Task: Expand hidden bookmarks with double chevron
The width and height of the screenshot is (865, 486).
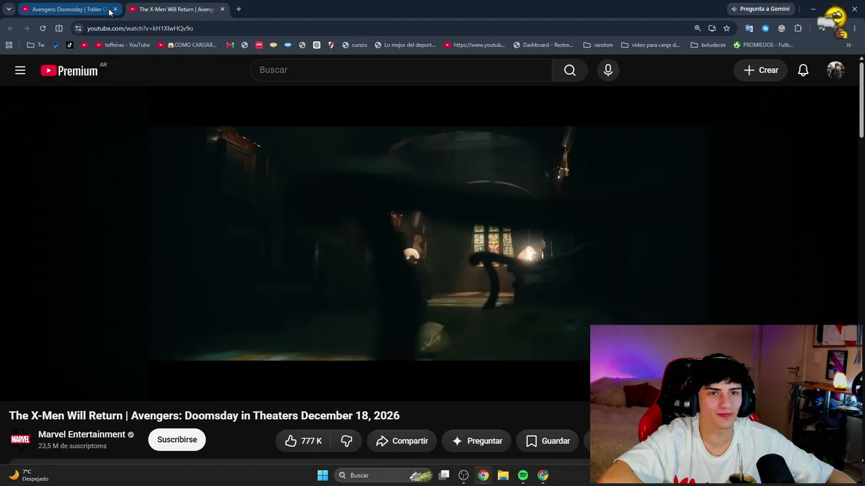Action: click(x=849, y=45)
